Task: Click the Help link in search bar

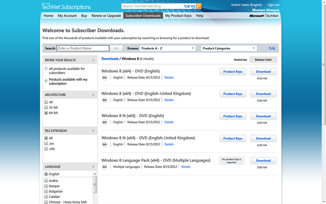Action: (x=272, y=48)
